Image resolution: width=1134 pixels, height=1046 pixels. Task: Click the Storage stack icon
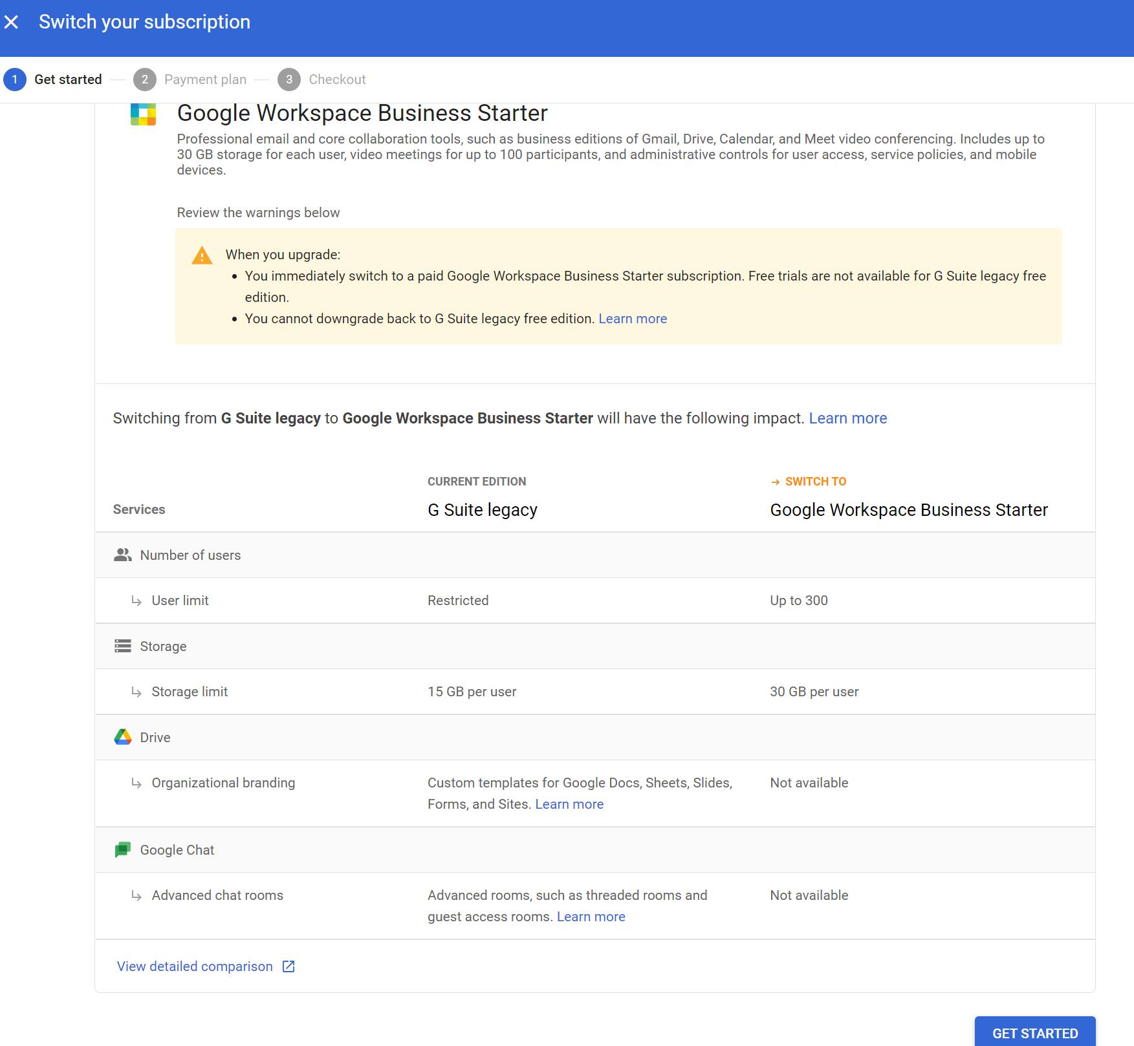[123, 646]
